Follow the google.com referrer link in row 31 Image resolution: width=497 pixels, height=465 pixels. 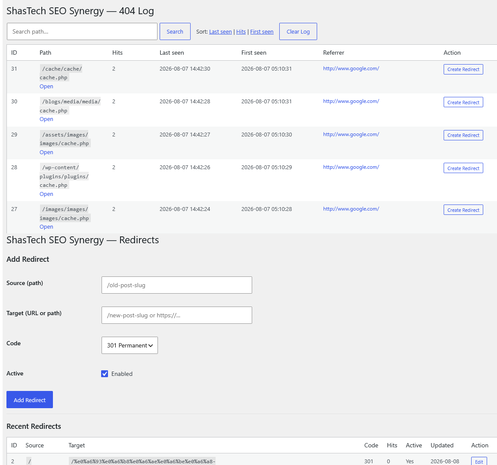351,68
